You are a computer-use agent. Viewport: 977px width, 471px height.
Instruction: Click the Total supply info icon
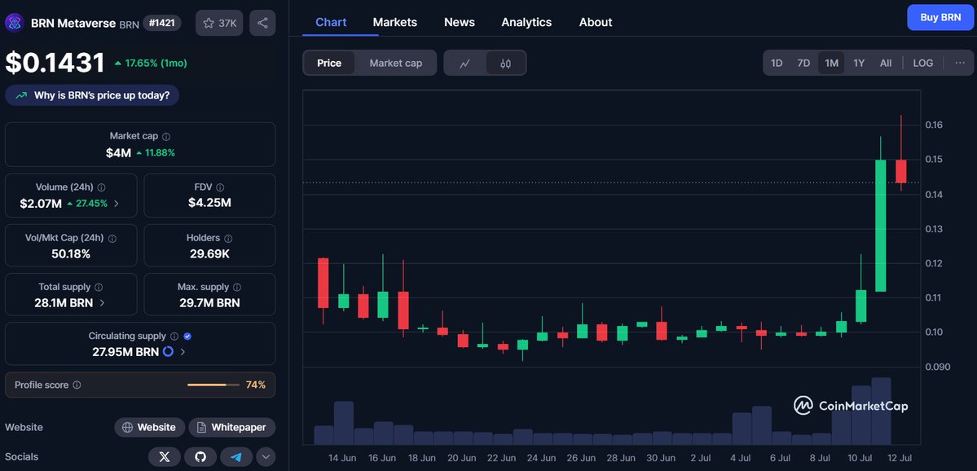click(99, 287)
